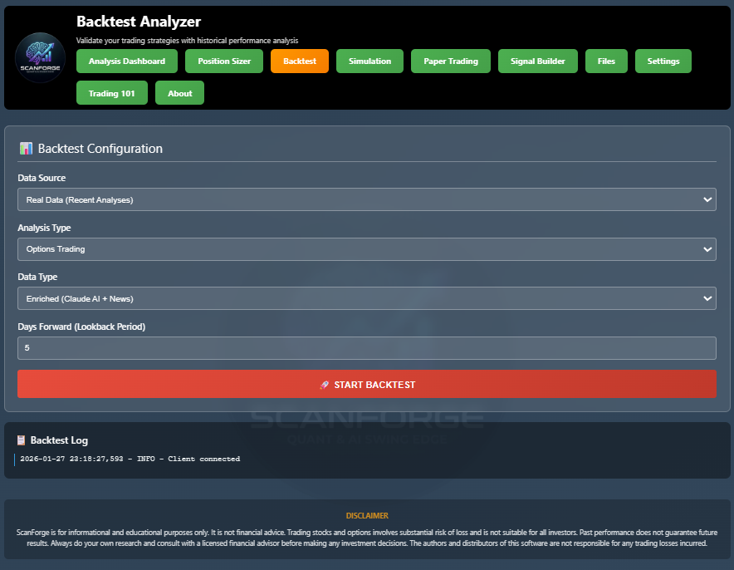Click the 'Backtest Log' heading text
The height and width of the screenshot is (570, 734).
tap(59, 440)
